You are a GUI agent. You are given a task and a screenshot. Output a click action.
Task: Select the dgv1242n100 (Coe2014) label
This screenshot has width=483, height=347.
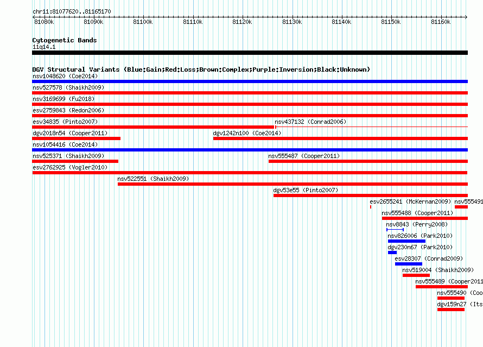coord(247,133)
